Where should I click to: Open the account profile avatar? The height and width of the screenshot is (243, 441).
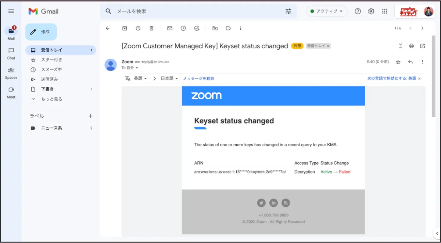pos(429,11)
